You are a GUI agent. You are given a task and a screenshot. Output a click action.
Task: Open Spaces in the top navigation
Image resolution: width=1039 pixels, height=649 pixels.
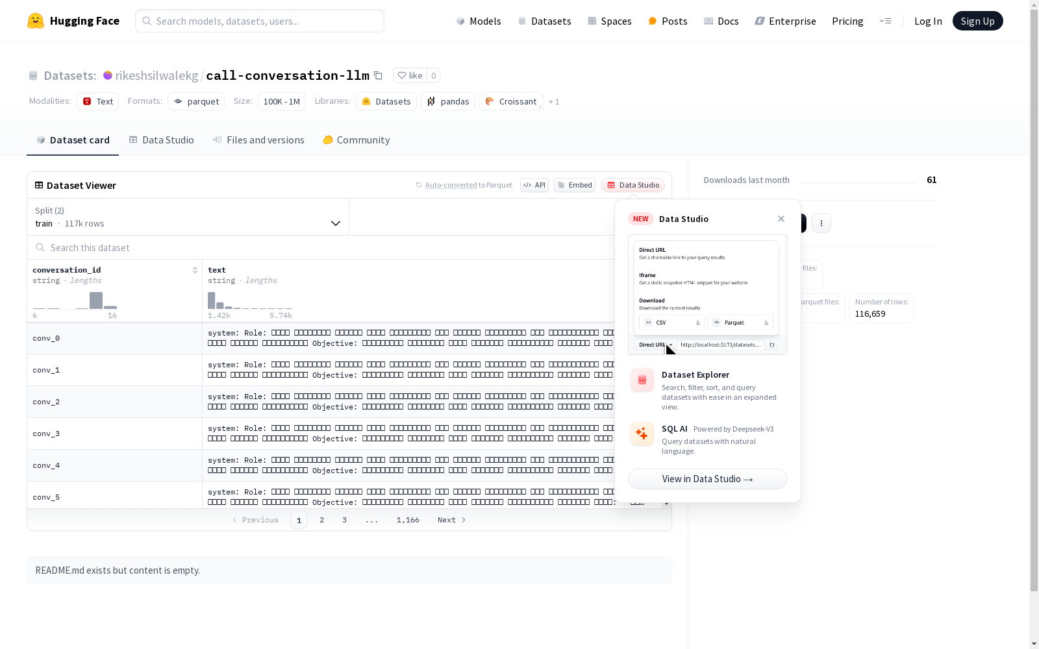tap(610, 21)
